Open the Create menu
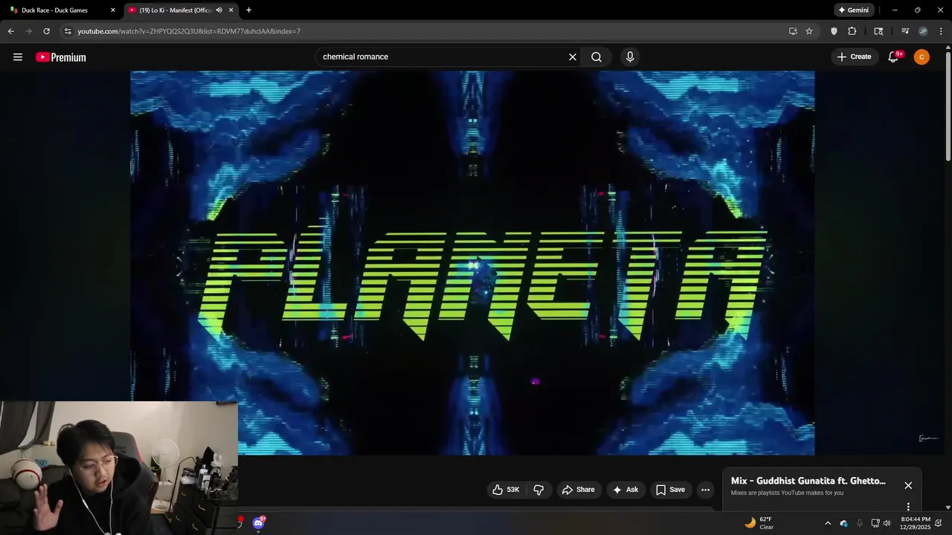 [854, 57]
